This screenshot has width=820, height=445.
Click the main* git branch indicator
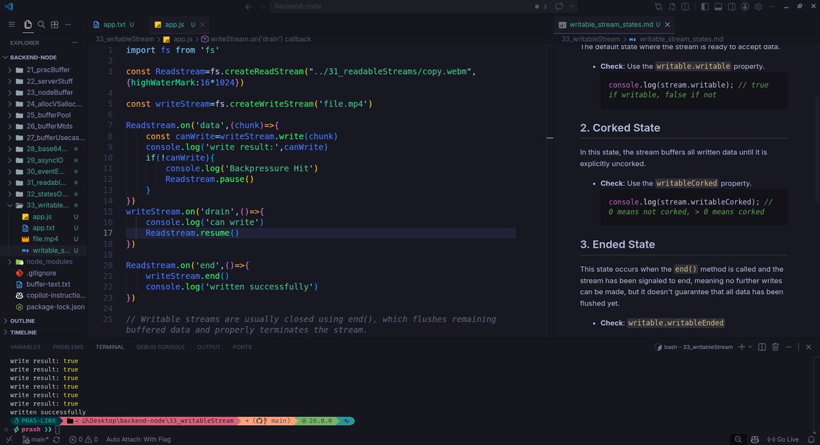click(34, 440)
